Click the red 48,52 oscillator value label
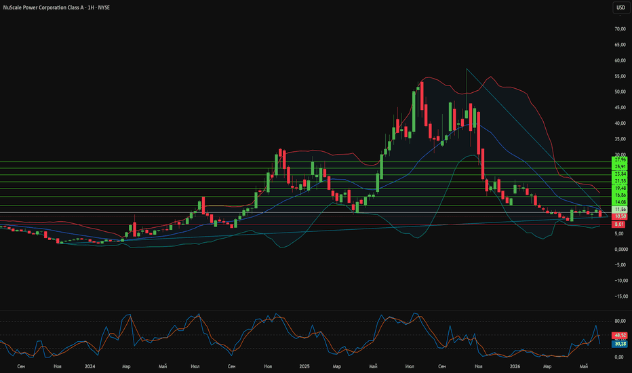632x373 pixels. click(620, 336)
